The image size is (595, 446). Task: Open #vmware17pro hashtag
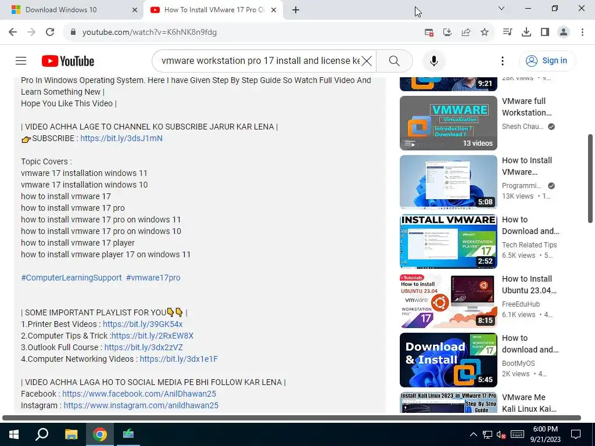coord(153,277)
